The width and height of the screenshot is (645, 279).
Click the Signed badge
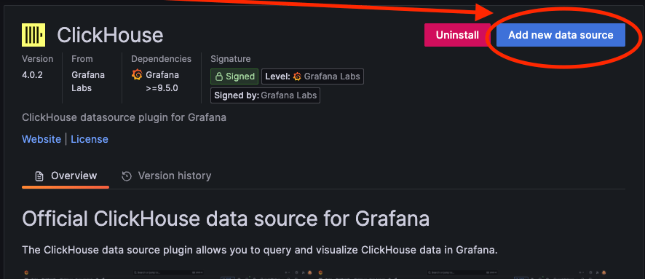pyautogui.click(x=234, y=76)
